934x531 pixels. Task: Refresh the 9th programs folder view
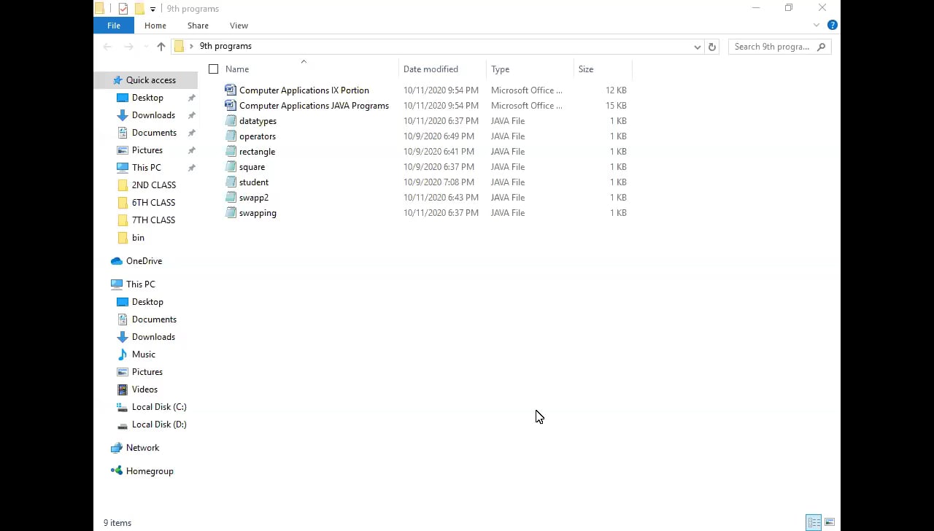[x=712, y=47]
